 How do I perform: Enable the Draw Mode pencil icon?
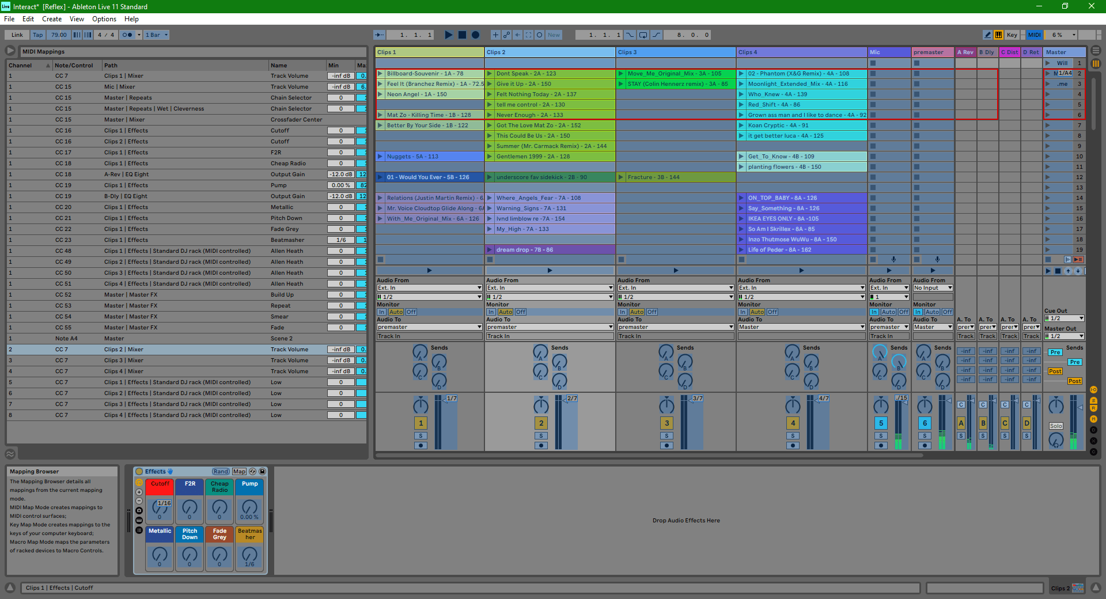(x=987, y=35)
